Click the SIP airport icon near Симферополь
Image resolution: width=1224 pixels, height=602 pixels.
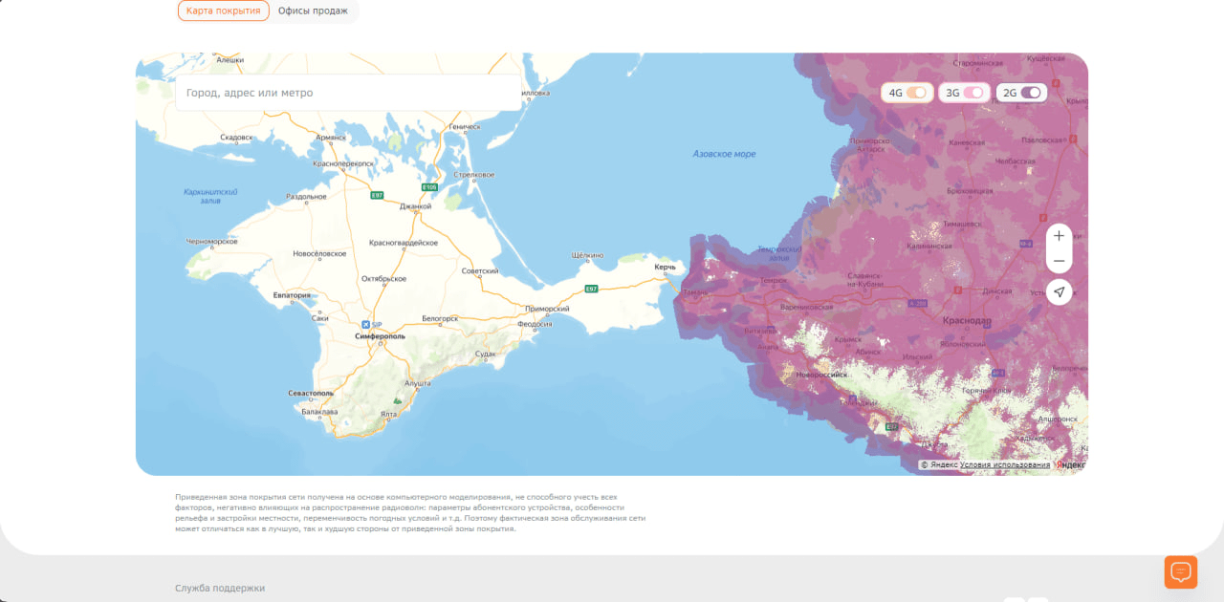tap(364, 325)
